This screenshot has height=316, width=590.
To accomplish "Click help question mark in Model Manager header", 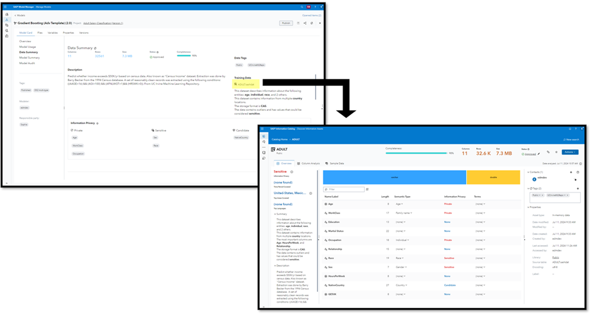I will pyautogui.click(x=315, y=7).
